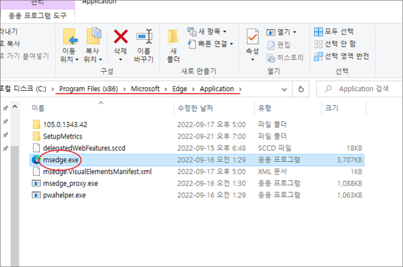Click the 복사 위치 (Copy to) icon

tap(94, 36)
